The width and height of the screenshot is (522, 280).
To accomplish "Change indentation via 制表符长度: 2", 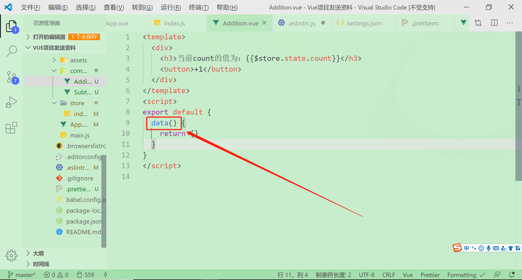I will (x=333, y=275).
